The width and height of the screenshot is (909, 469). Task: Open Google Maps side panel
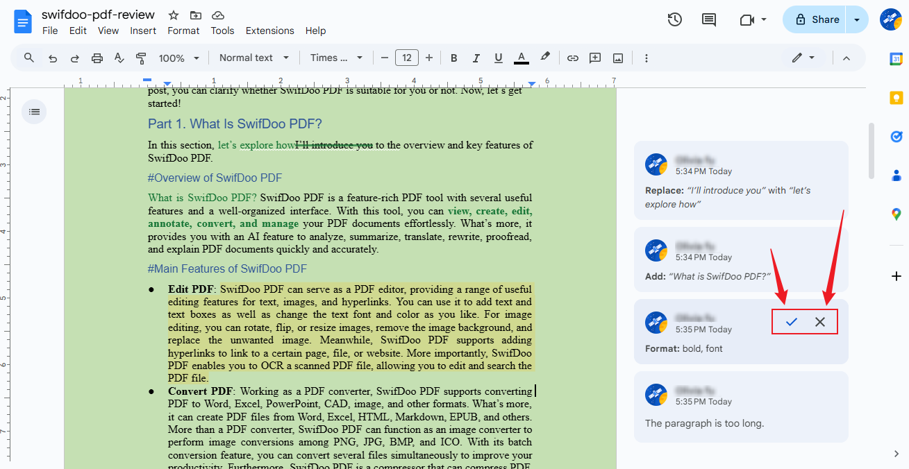pos(896,214)
